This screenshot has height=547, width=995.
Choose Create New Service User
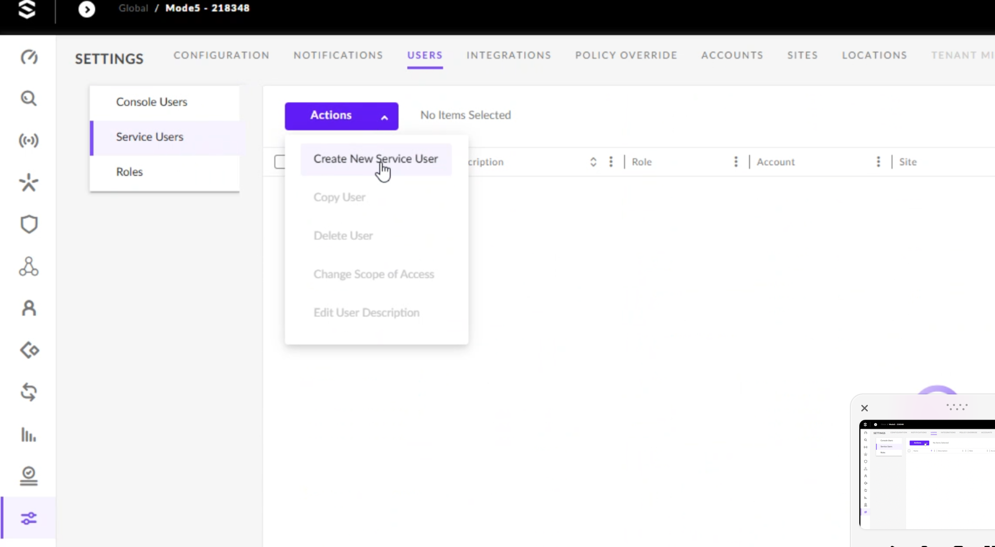pos(375,159)
